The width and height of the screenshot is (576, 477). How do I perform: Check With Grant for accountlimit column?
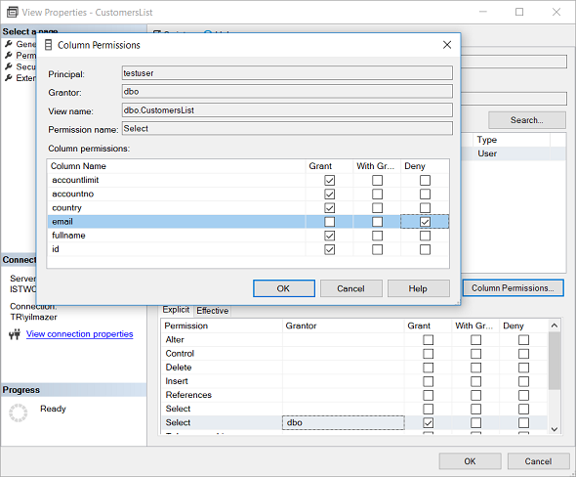click(x=377, y=180)
